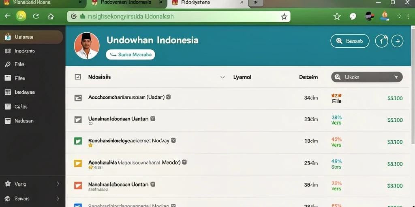Toggle the select-all checkbox beside Ndoaisiia

(77, 77)
